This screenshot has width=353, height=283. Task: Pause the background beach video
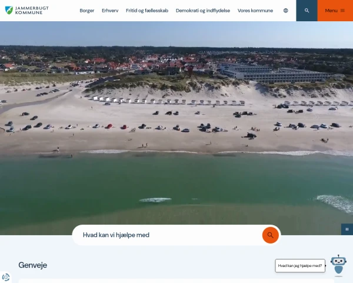(347, 229)
